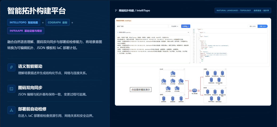Open the 行业选择 dropdown
Viewport: 277px width, 127px height.
coord(175,26)
